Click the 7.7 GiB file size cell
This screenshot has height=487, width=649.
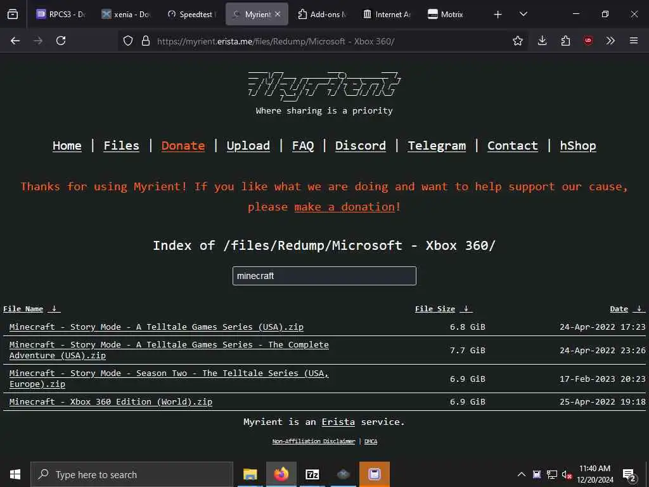tap(467, 350)
